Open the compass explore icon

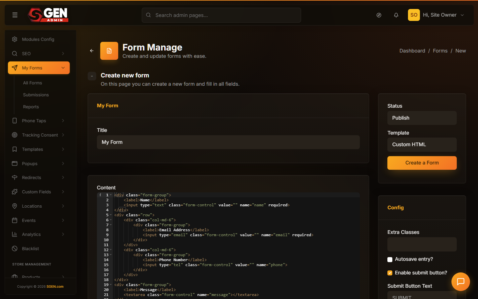(x=379, y=15)
